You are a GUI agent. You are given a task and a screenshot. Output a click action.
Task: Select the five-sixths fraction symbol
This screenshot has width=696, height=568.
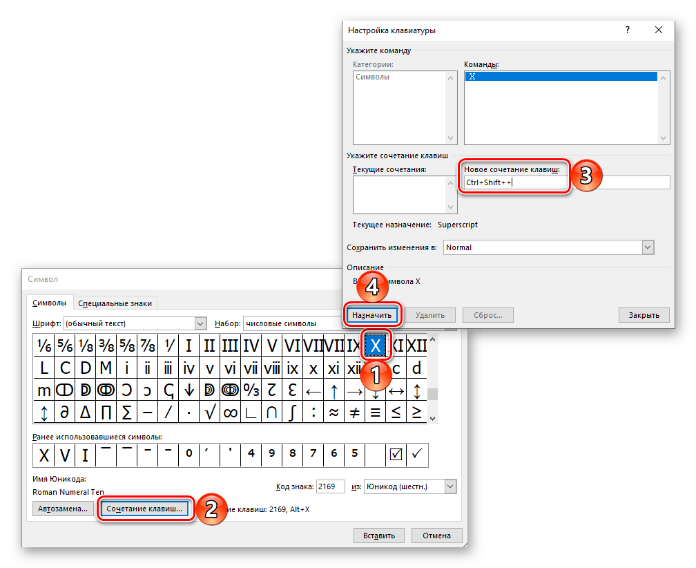point(65,345)
